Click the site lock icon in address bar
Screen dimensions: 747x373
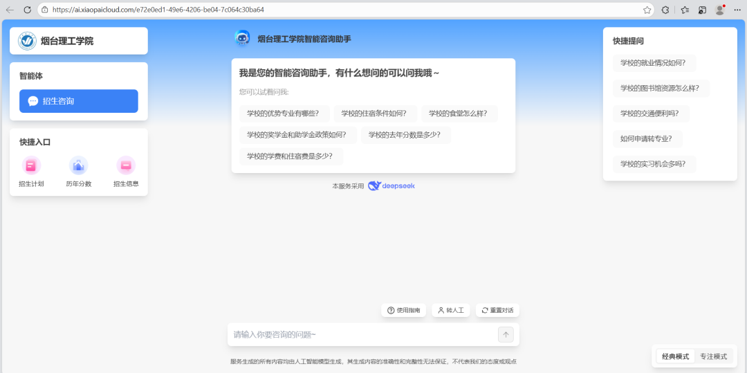(x=45, y=10)
